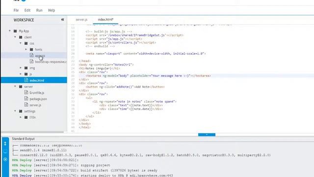Open the Edit menu
Image resolution: width=314 pixels, height=177 pixels.
coord(27,10)
